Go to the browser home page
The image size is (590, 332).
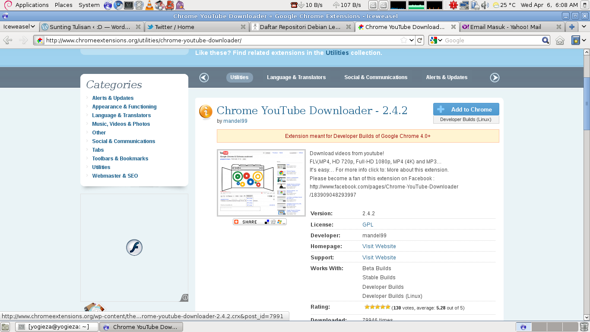pyautogui.click(x=560, y=40)
